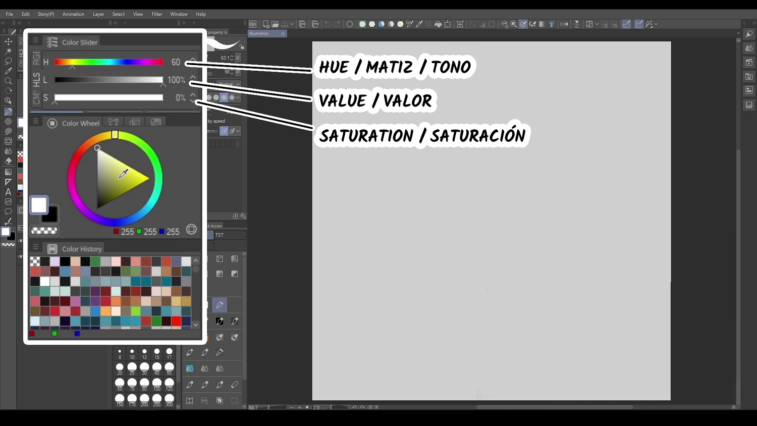Image resolution: width=757 pixels, height=426 pixels.
Task: Click the L luminosity slider bar
Action: (x=109, y=80)
